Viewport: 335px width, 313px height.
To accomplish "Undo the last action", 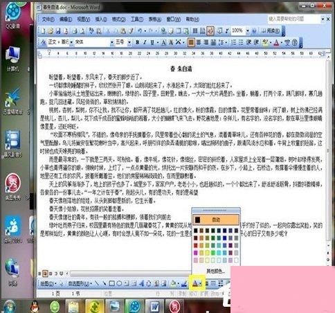I will [x=140, y=31].
